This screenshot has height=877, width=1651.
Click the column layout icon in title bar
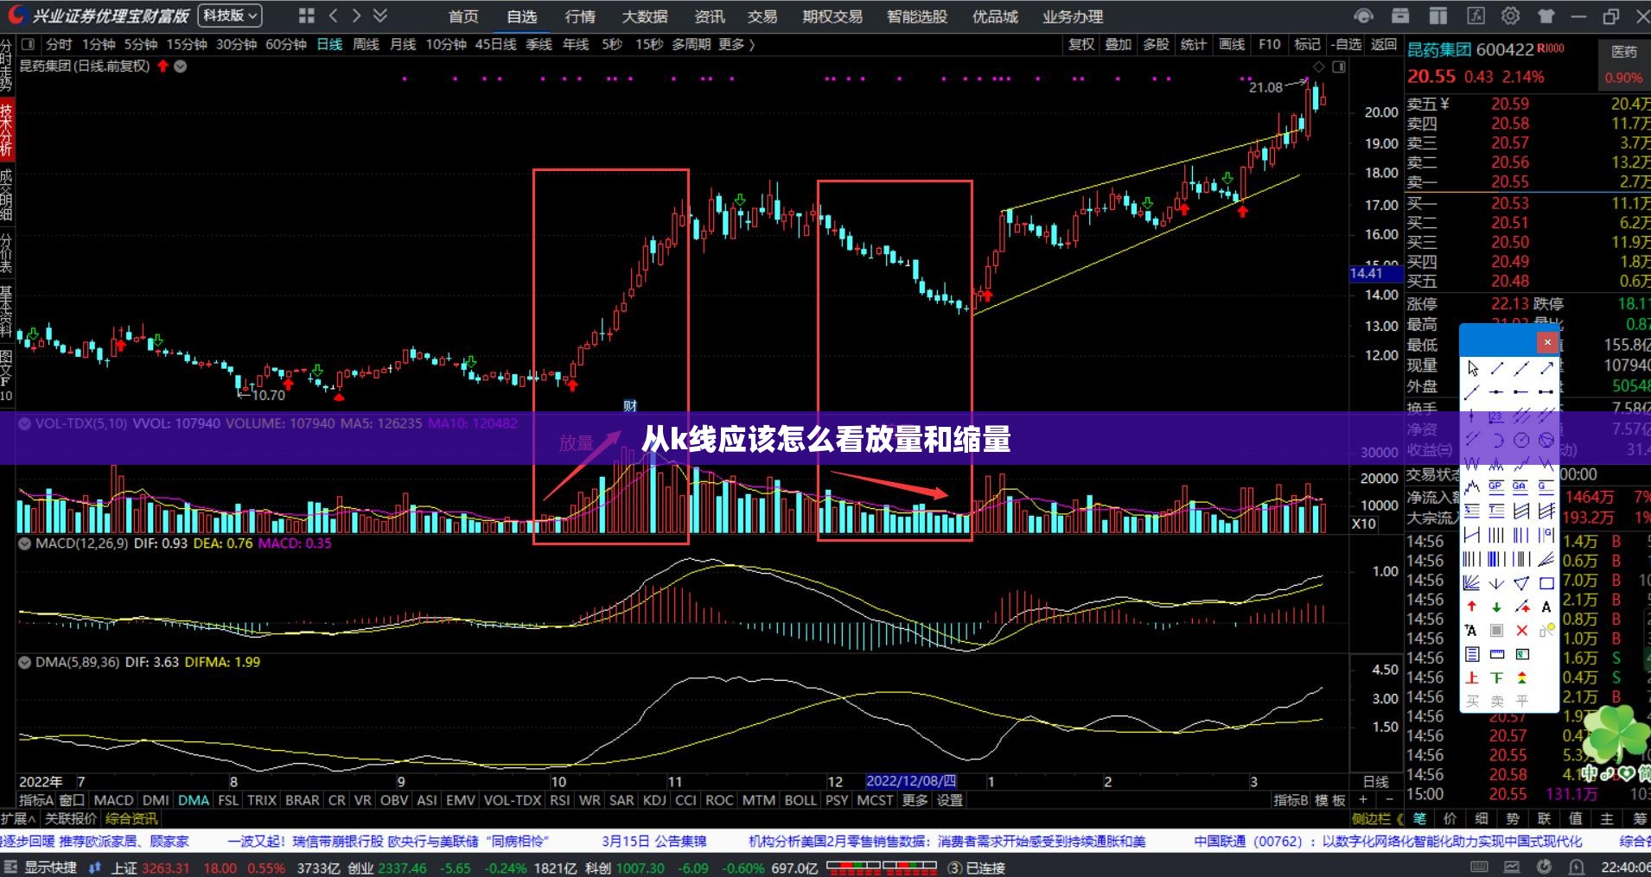tap(1438, 16)
